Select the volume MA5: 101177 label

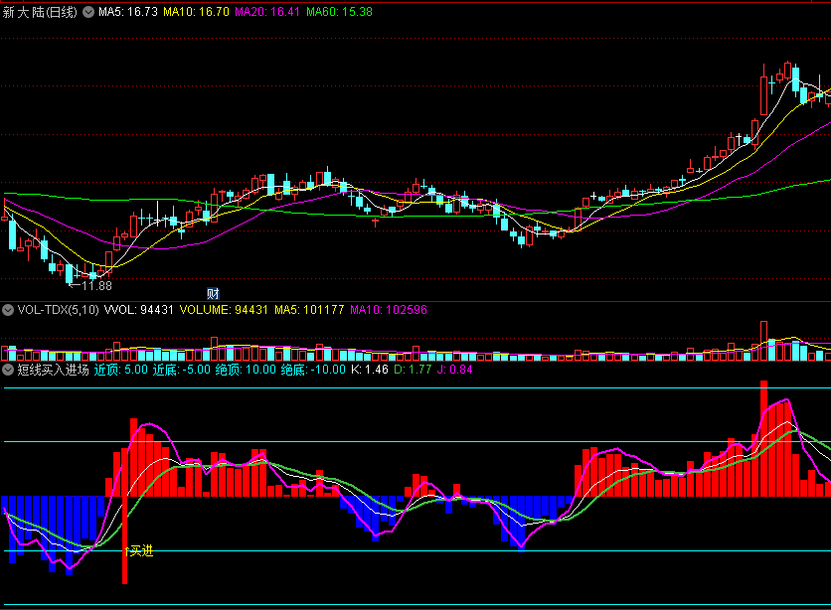309,310
